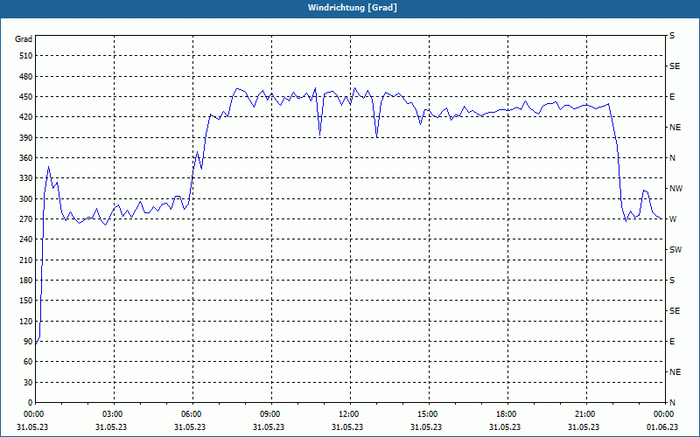
Task: Click the NE label near the 390 level
Action: (675, 128)
